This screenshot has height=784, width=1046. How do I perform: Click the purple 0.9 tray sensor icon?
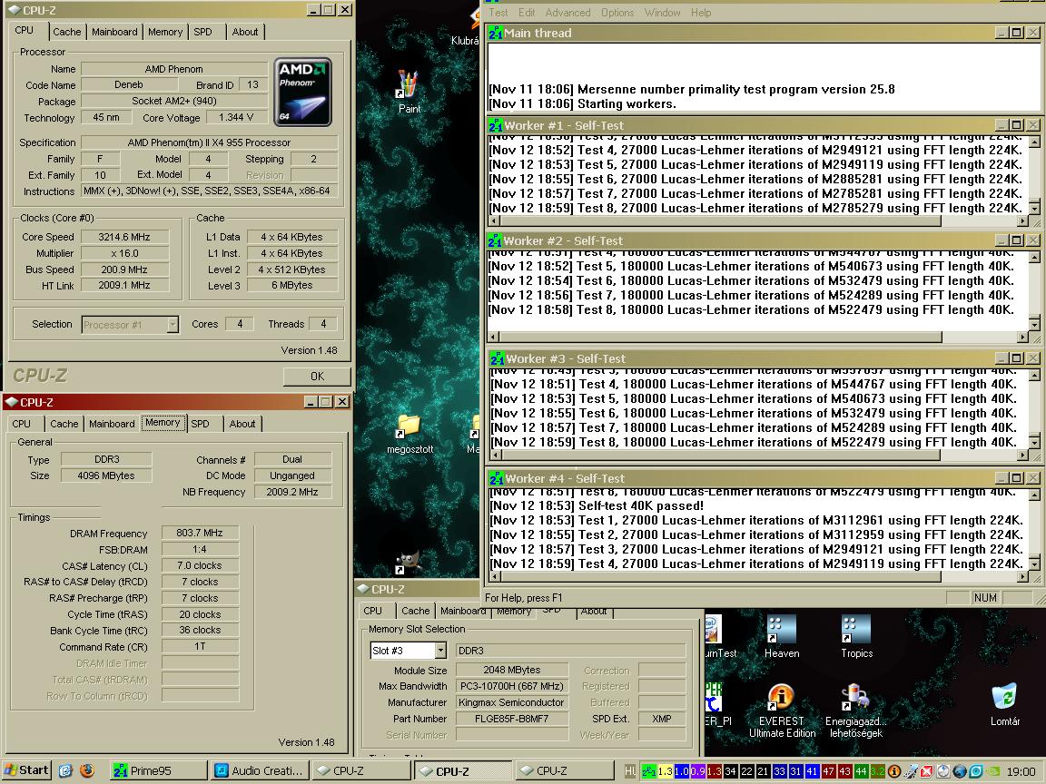click(x=697, y=771)
